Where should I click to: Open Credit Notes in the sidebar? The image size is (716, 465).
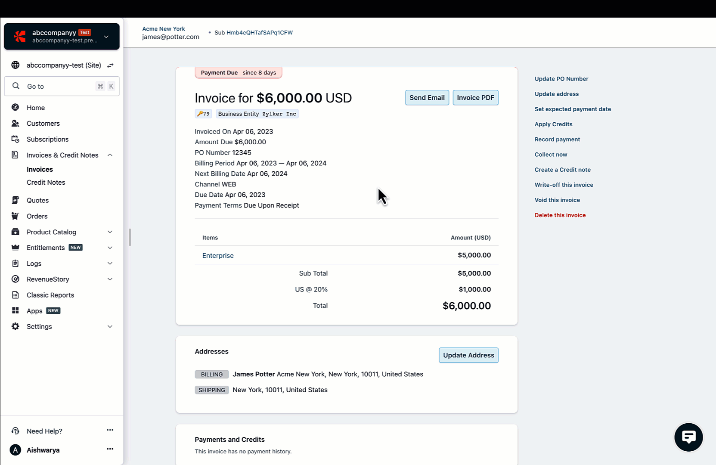46,183
